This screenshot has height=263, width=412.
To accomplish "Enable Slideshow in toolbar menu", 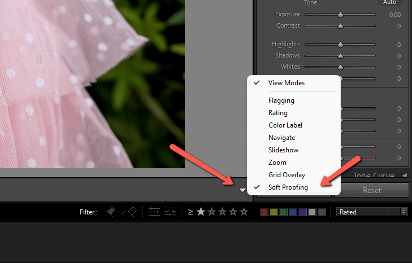I will pyautogui.click(x=294, y=150).
